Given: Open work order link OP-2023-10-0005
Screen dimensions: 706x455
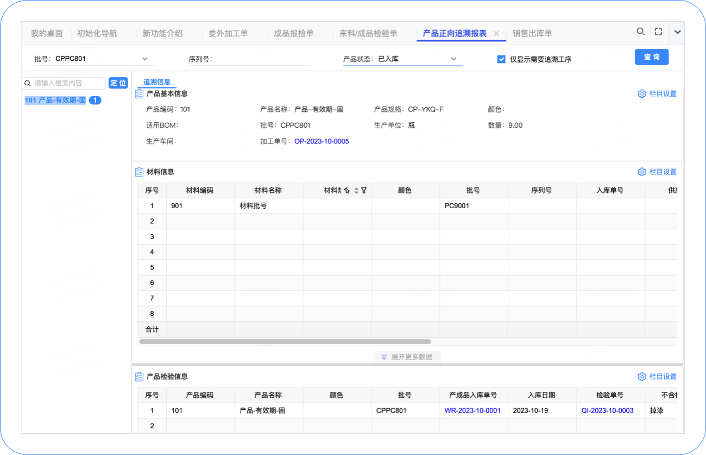Looking at the screenshot, I should pos(322,141).
